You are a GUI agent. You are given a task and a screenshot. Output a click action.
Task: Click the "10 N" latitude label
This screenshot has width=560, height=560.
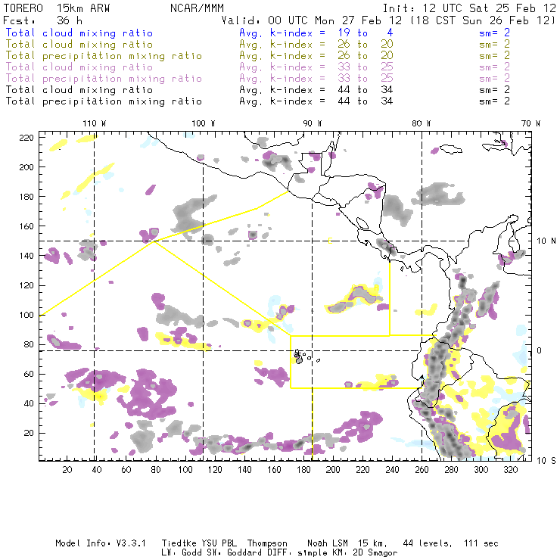(546, 241)
